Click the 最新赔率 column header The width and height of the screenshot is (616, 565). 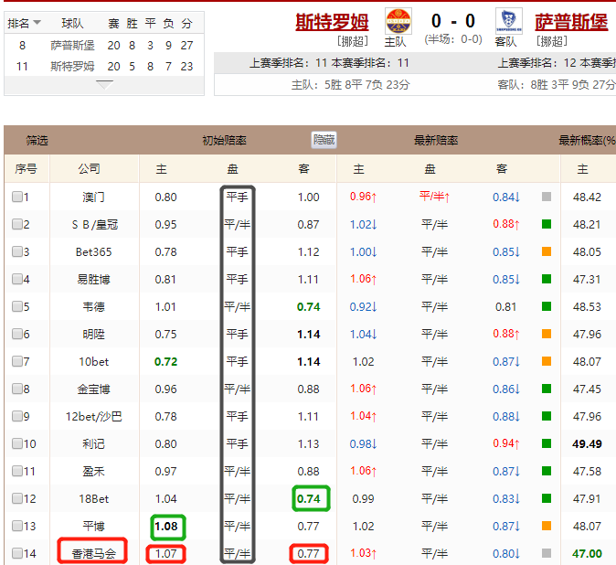(436, 141)
